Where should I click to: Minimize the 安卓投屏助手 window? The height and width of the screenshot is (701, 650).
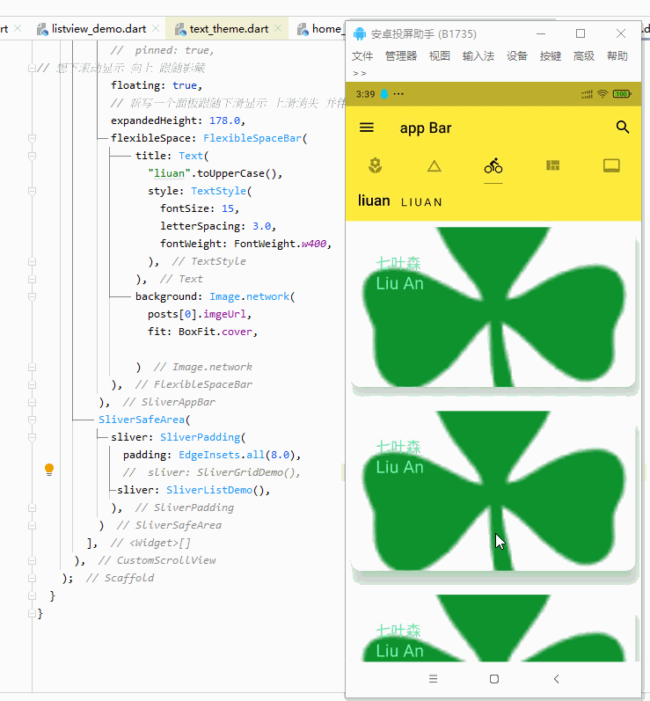tap(541, 33)
